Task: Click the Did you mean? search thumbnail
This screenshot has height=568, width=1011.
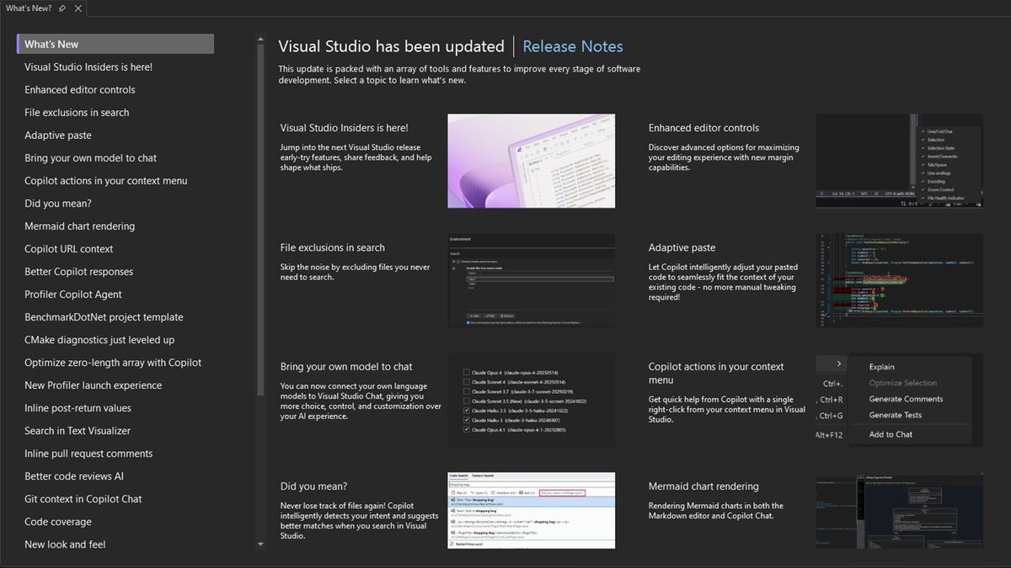Action: coord(532,511)
